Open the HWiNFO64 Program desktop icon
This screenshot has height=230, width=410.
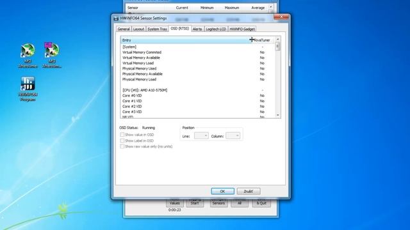click(x=28, y=89)
